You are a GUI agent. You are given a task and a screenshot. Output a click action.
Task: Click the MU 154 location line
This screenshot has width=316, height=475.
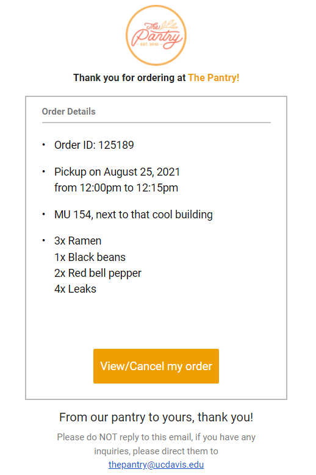[134, 215]
